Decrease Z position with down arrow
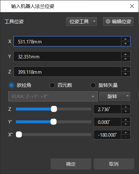Image resolution: width=139 pixels, height=174 pixels. 126,74
